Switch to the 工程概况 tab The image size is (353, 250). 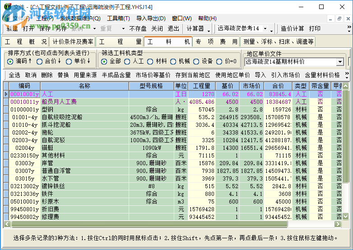click(x=25, y=42)
